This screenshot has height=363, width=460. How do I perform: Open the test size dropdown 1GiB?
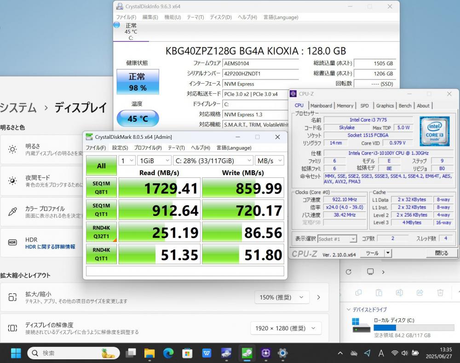point(154,160)
